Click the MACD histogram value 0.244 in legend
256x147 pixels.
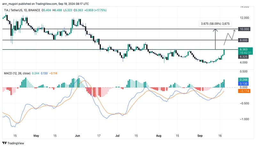36,73
